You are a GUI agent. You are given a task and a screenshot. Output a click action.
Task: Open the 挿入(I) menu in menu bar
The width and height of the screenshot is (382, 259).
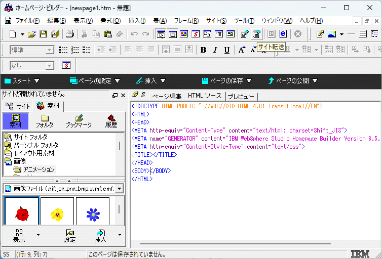pos(137,21)
